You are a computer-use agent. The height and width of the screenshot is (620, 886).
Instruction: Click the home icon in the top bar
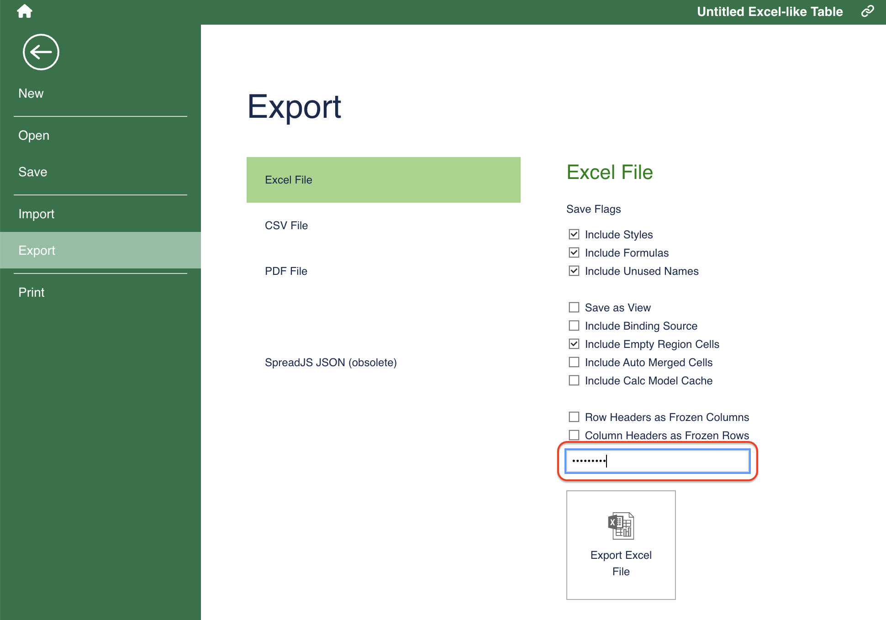tap(24, 11)
